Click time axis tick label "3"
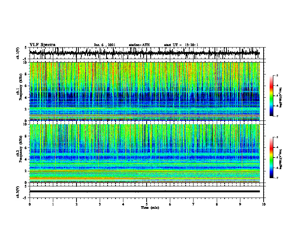 point(100,204)
